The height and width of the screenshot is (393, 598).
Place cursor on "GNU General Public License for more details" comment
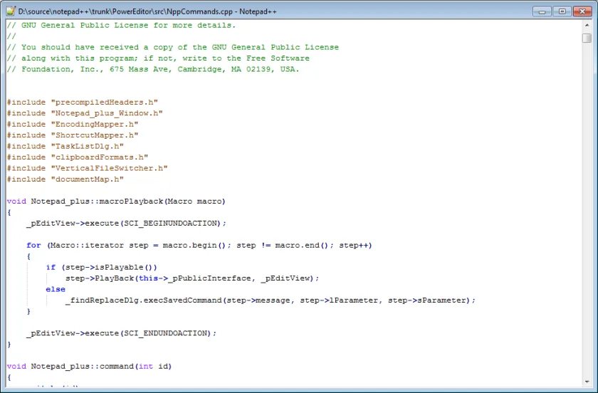[121, 25]
